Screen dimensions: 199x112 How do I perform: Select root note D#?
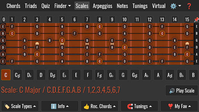53,75
